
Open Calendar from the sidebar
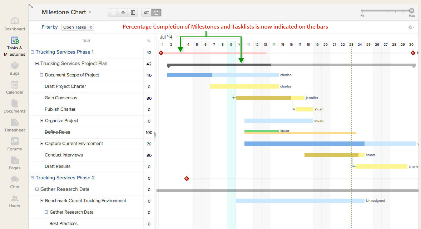point(15,87)
